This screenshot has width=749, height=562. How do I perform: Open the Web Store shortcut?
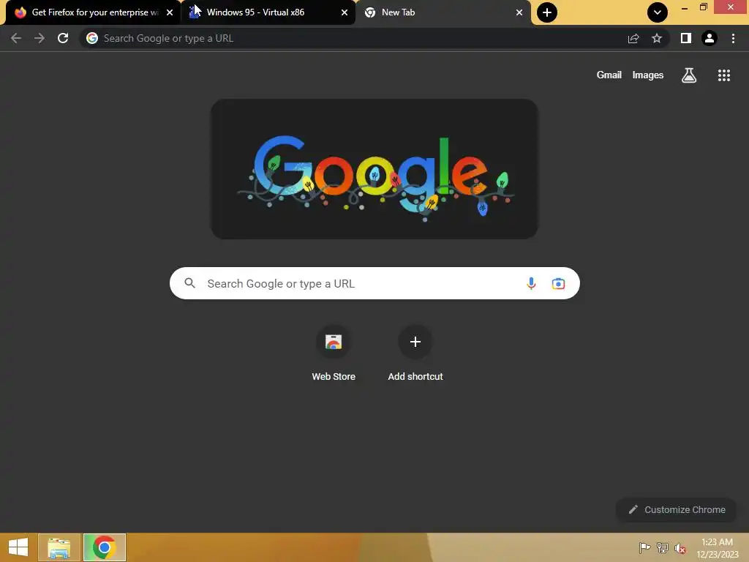334,353
